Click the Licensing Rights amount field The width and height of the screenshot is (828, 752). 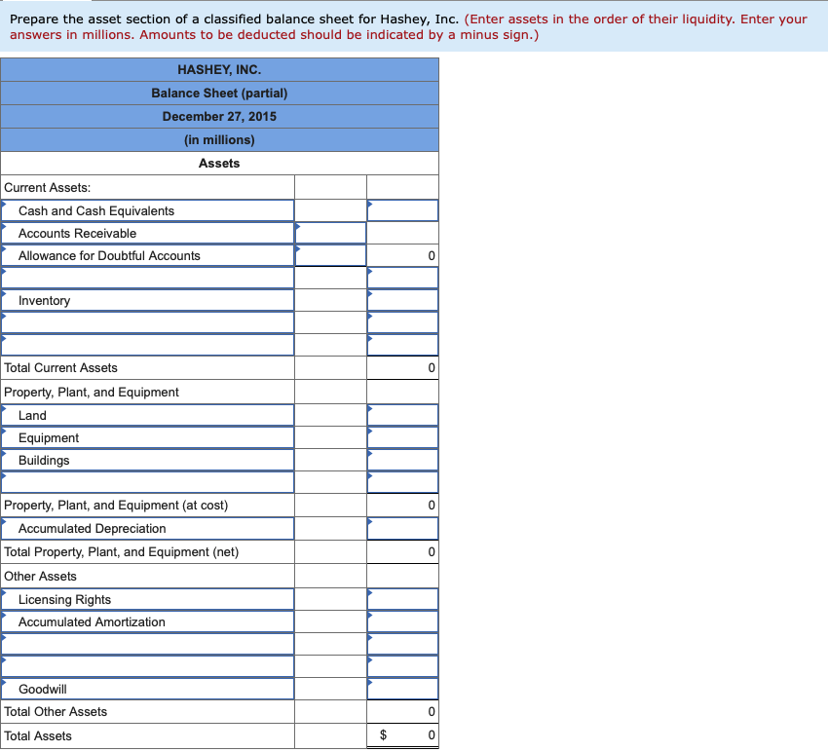coord(402,599)
